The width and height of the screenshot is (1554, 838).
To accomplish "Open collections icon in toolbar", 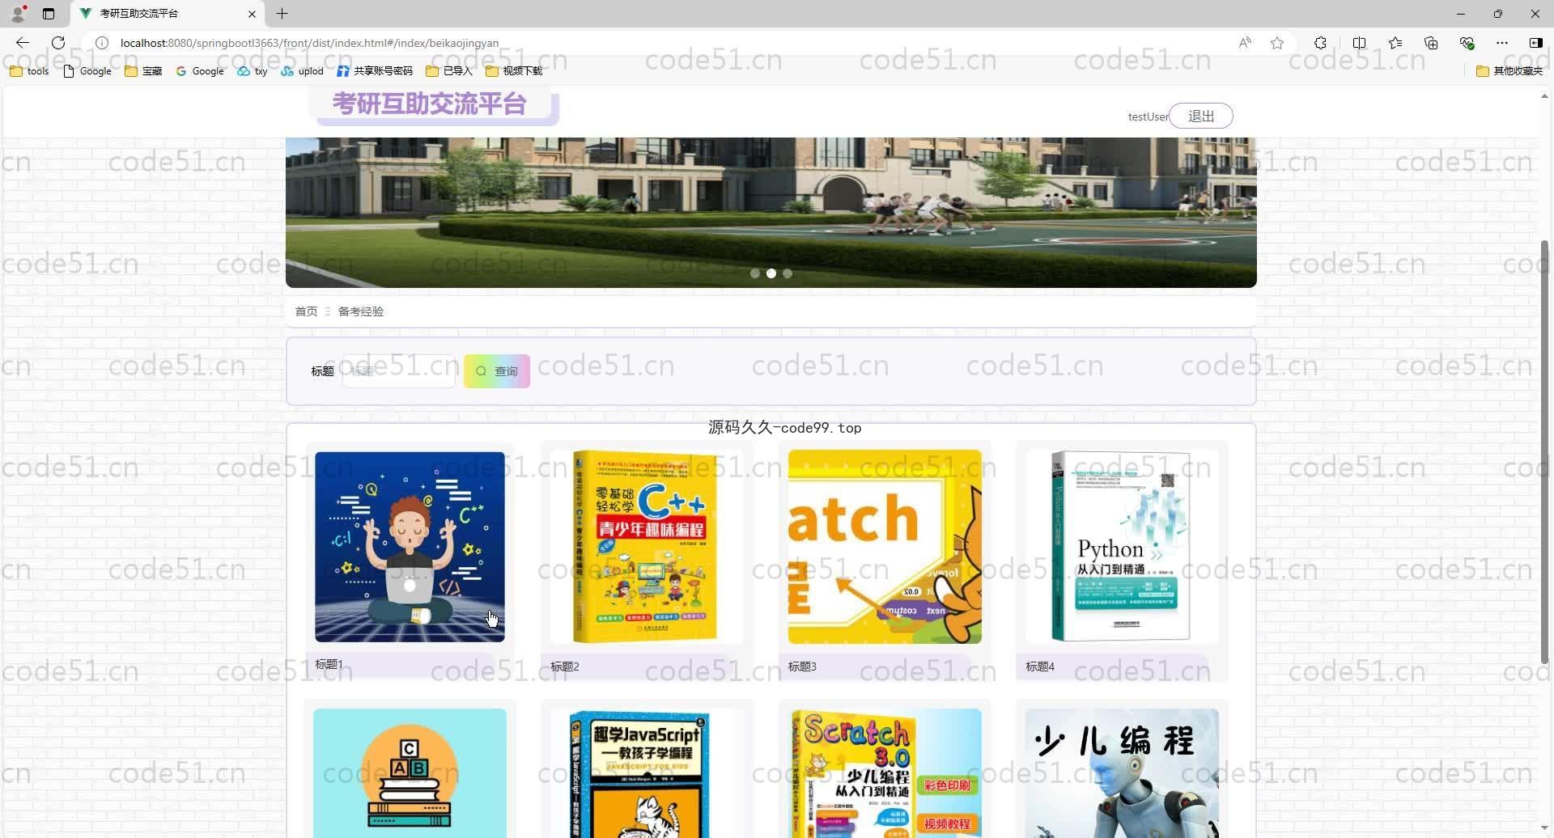I will [x=1431, y=43].
